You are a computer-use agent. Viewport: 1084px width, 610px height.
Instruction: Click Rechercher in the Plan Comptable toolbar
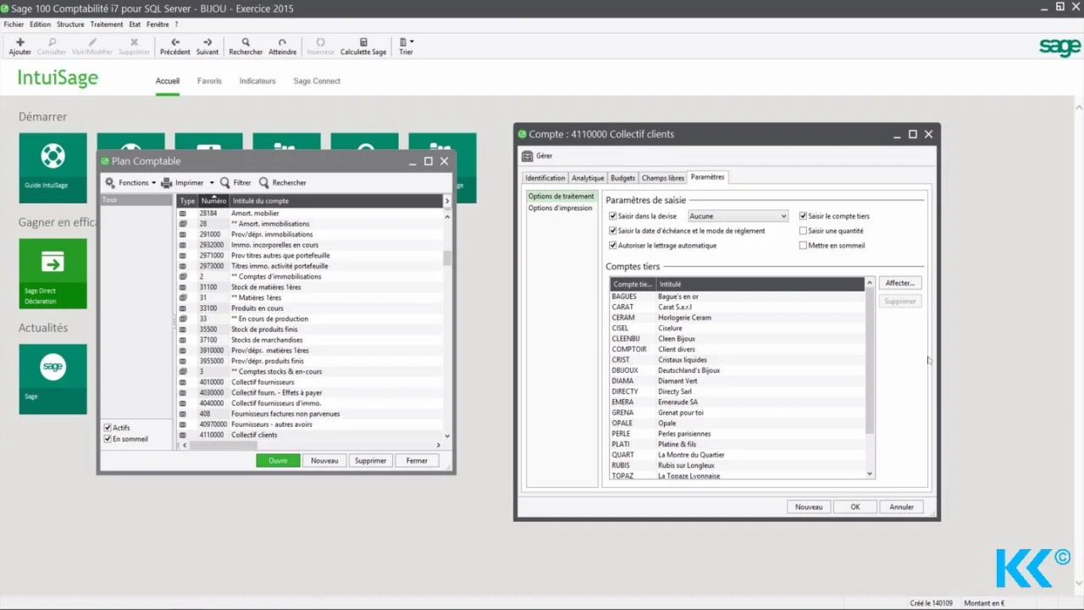[x=283, y=183]
